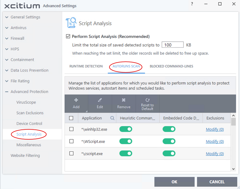This screenshot has height=189, width=240.
Task: Click the Add toolbar button
Action: (x=76, y=103)
